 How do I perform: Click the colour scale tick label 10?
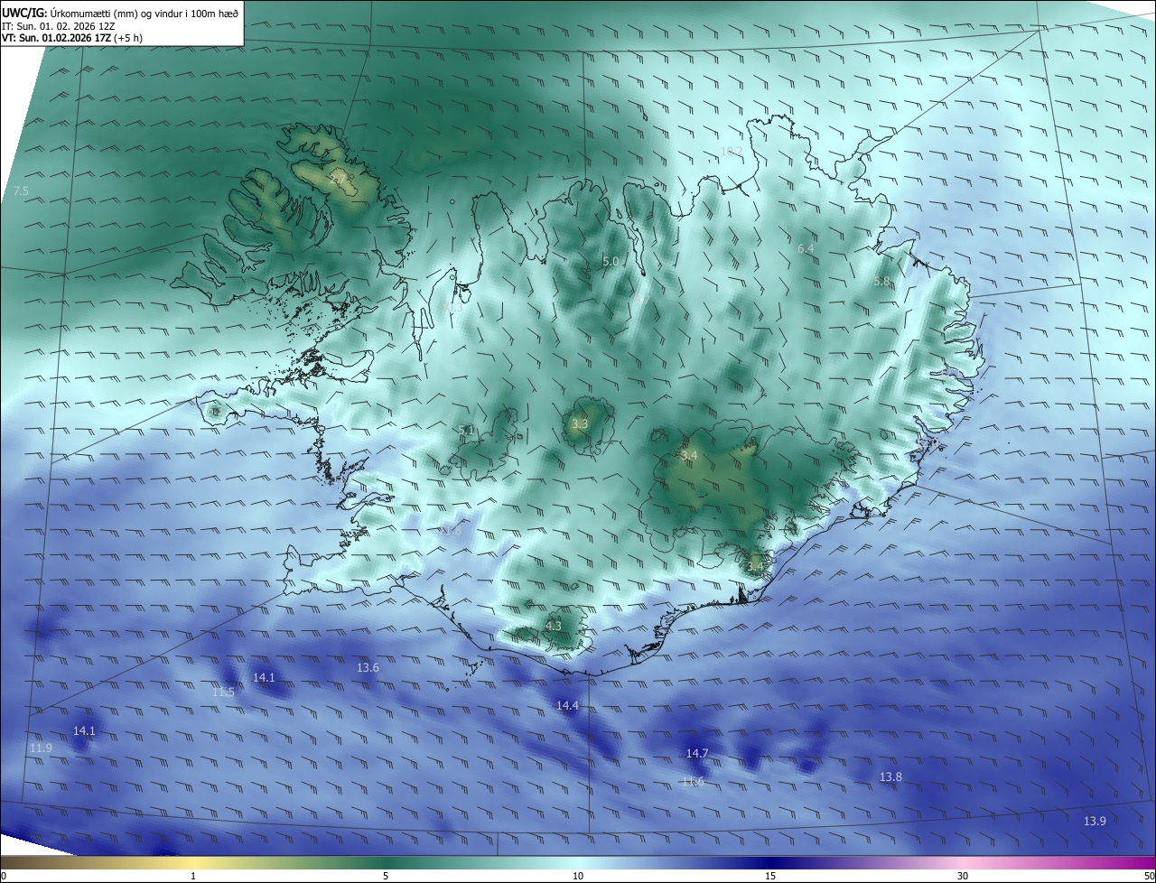point(578,876)
